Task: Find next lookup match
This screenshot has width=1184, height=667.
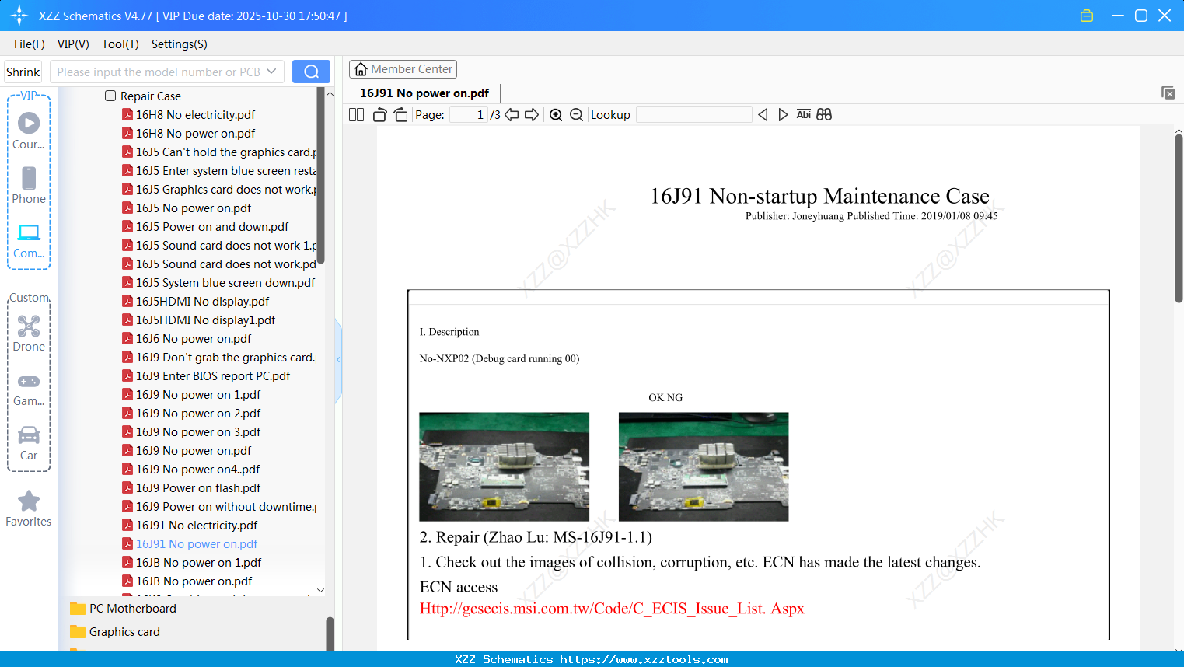Action: 783,114
